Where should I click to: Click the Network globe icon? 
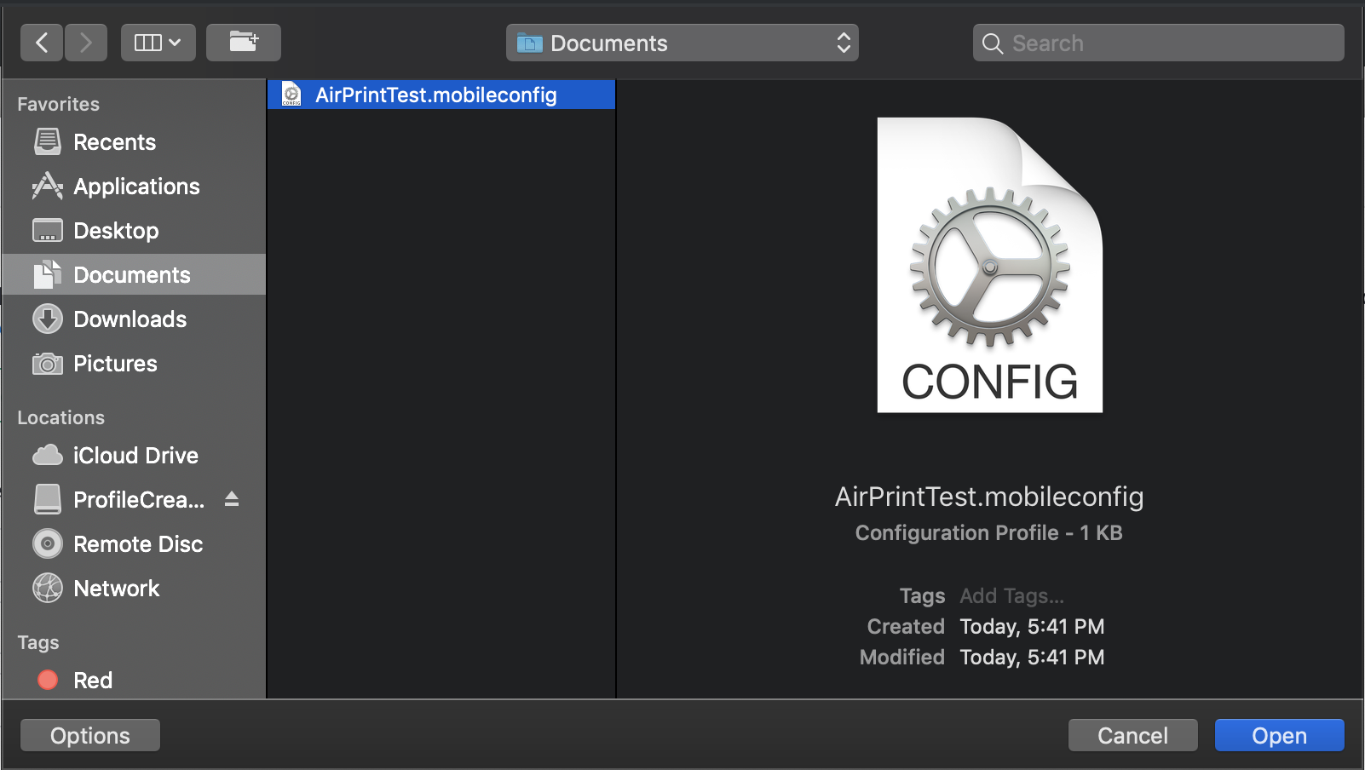pos(48,588)
